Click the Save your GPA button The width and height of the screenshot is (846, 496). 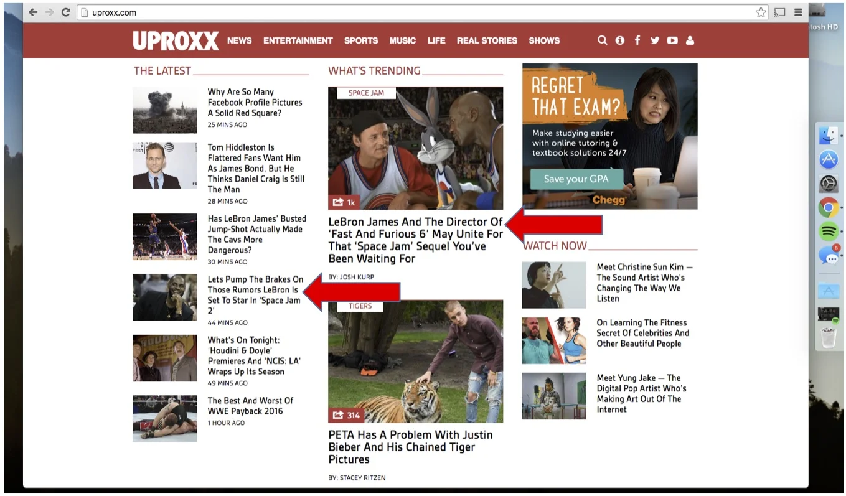576,179
